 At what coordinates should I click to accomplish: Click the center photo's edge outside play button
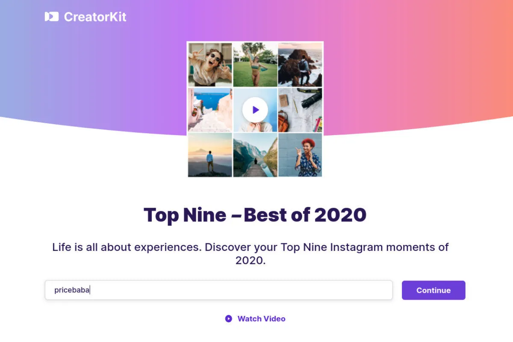pos(239,127)
